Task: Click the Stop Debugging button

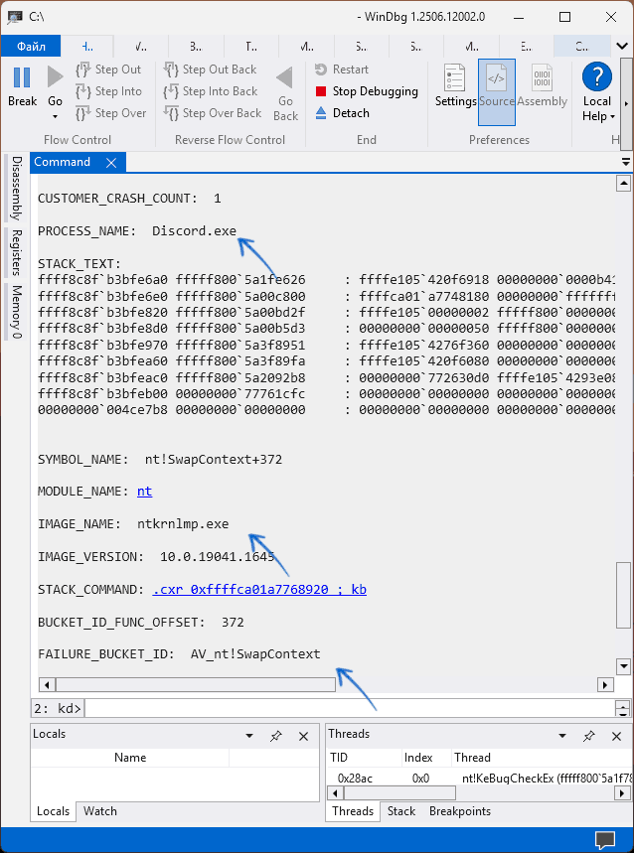Action: coord(367,91)
